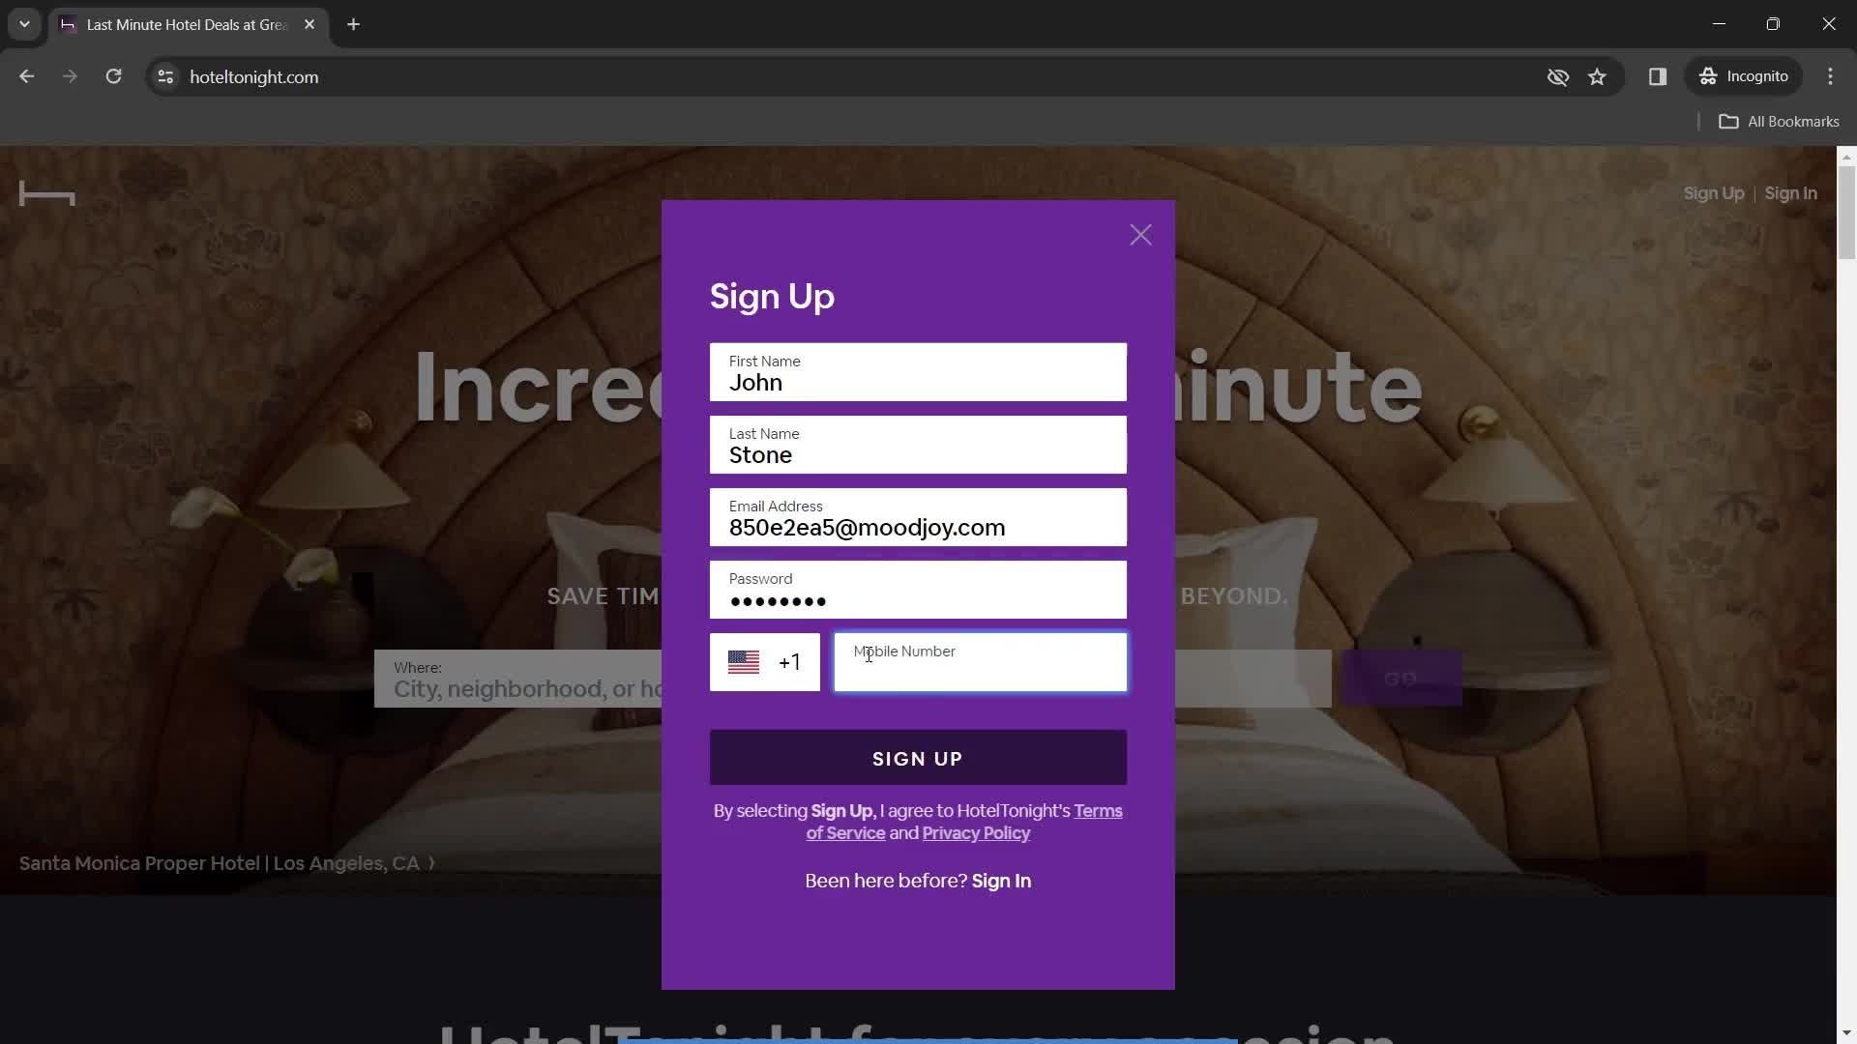Go back to the previous page
This screenshot has height=1044, width=1857.
[26, 76]
